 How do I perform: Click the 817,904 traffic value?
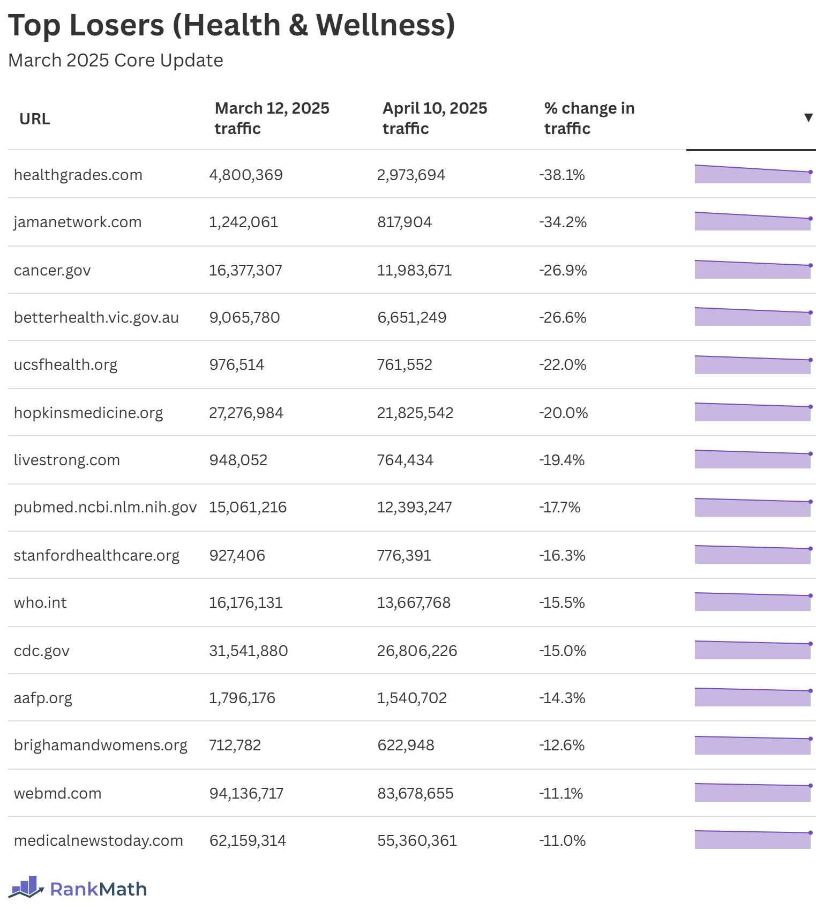(x=405, y=222)
